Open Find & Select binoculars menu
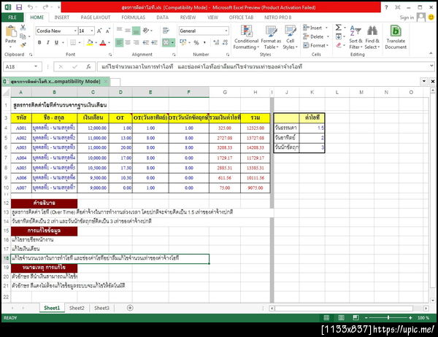Viewport: 438px width, 337px height. tap(372, 37)
